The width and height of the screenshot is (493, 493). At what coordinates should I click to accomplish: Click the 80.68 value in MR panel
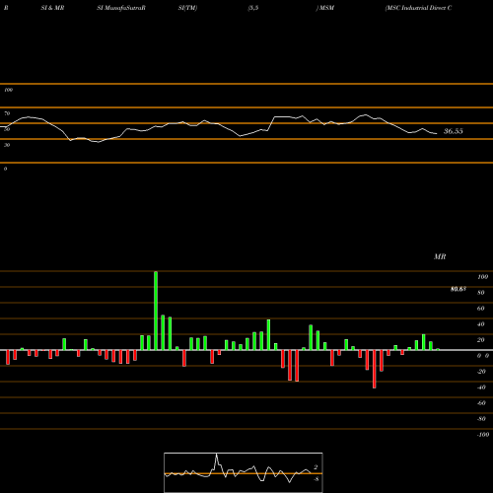[x=458, y=289]
